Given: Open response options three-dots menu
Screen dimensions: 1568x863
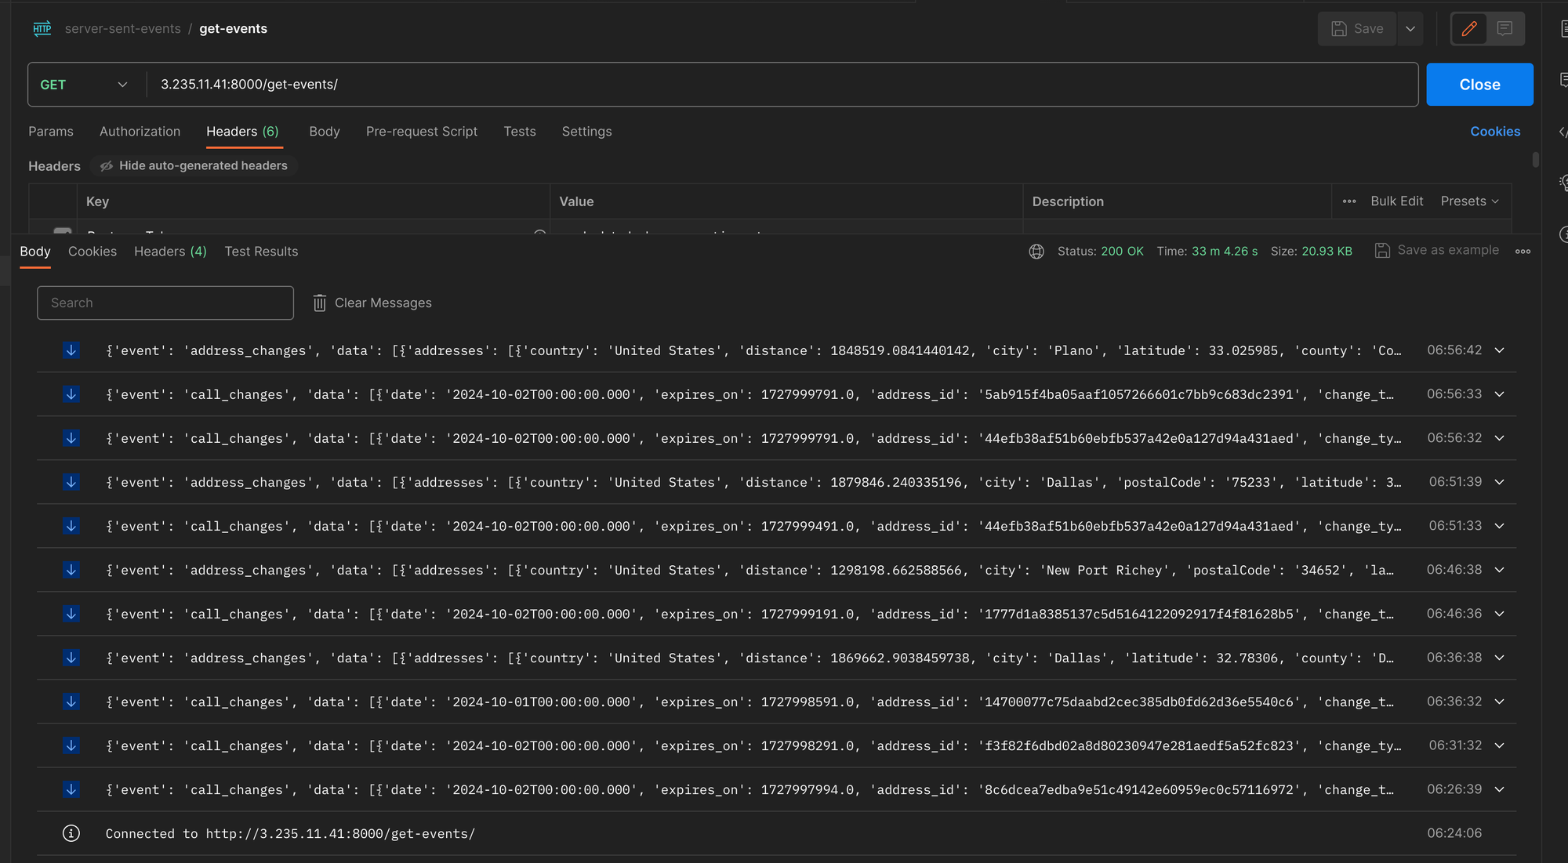Looking at the screenshot, I should [1523, 252].
